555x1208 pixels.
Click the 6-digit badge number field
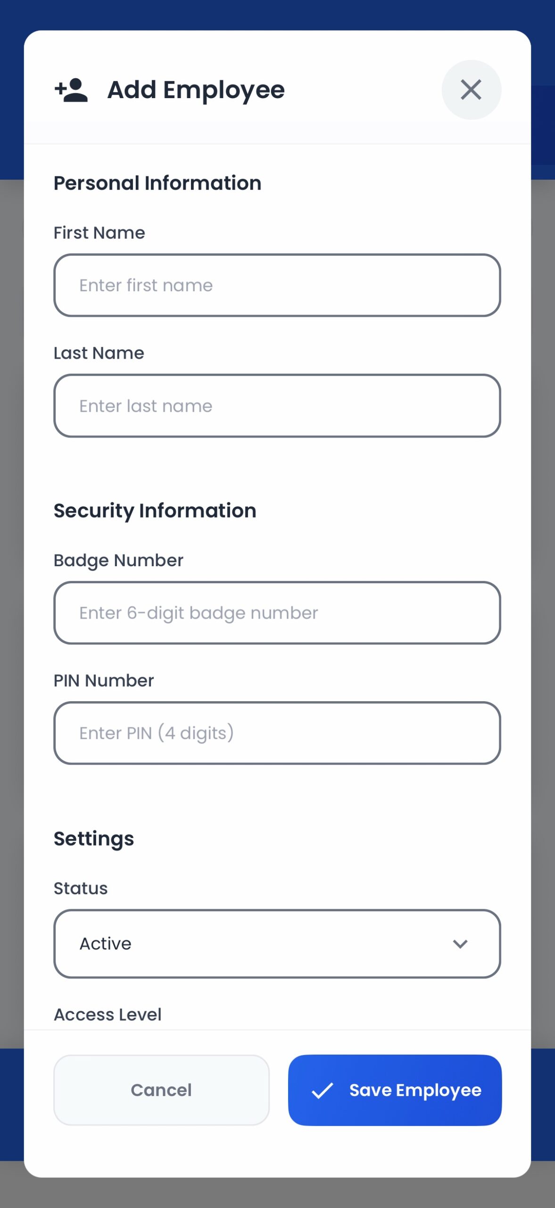click(x=277, y=613)
